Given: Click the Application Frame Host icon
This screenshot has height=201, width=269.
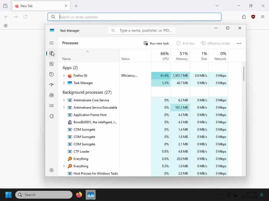Looking at the screenshot, I should (70, 115).
